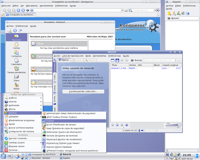Click the Construyendo colección button
Viewport: 200px width, 160px height.
pyautogui.click(x=83, y=91)
